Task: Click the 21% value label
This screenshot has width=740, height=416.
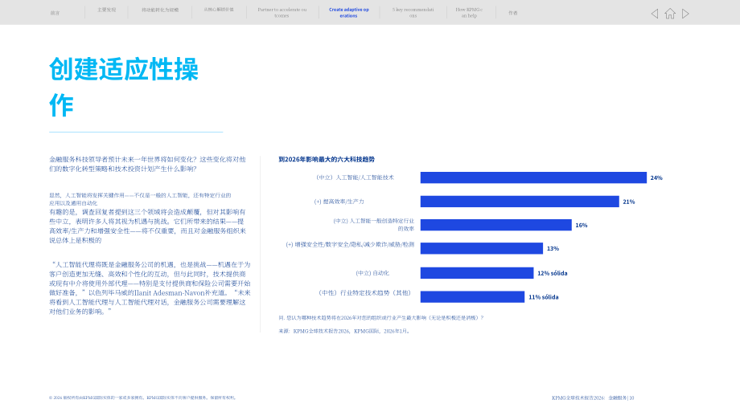Action: [x=629, y=202]
